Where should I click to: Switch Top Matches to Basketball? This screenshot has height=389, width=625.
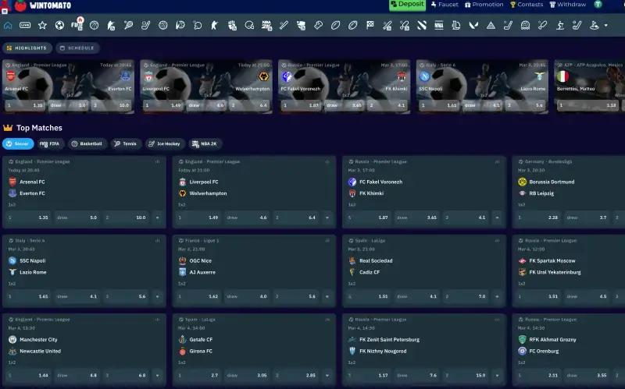point(87,143)
